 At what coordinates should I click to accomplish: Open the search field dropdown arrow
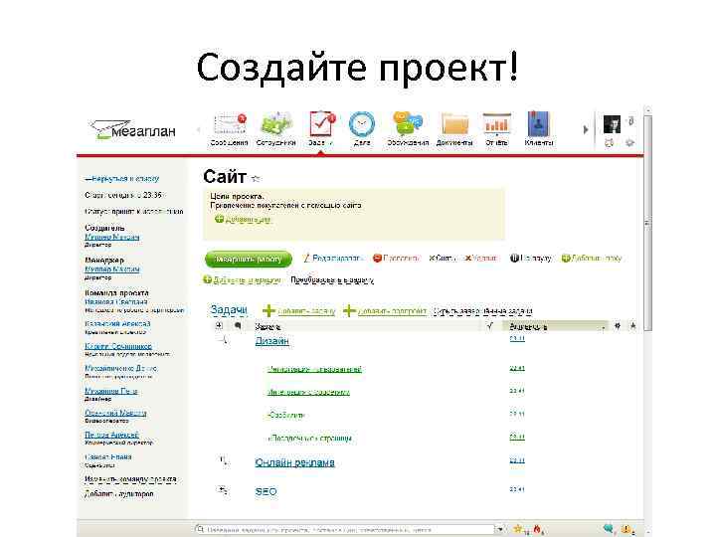click(500, 530)
